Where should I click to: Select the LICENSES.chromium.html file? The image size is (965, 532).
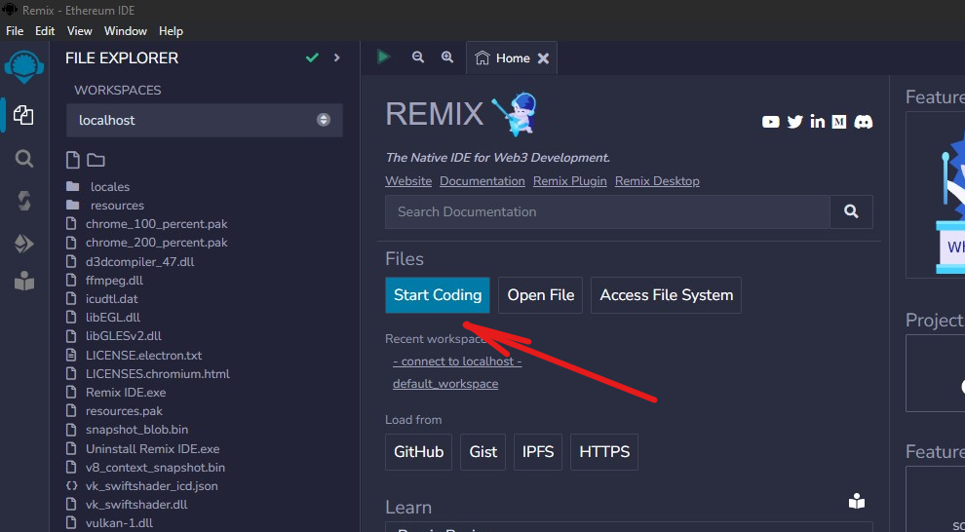click(157, 374)
